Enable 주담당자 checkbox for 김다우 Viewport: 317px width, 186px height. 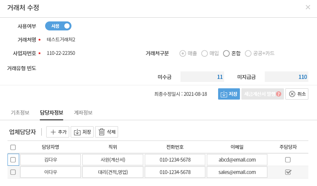click(288, 160)
